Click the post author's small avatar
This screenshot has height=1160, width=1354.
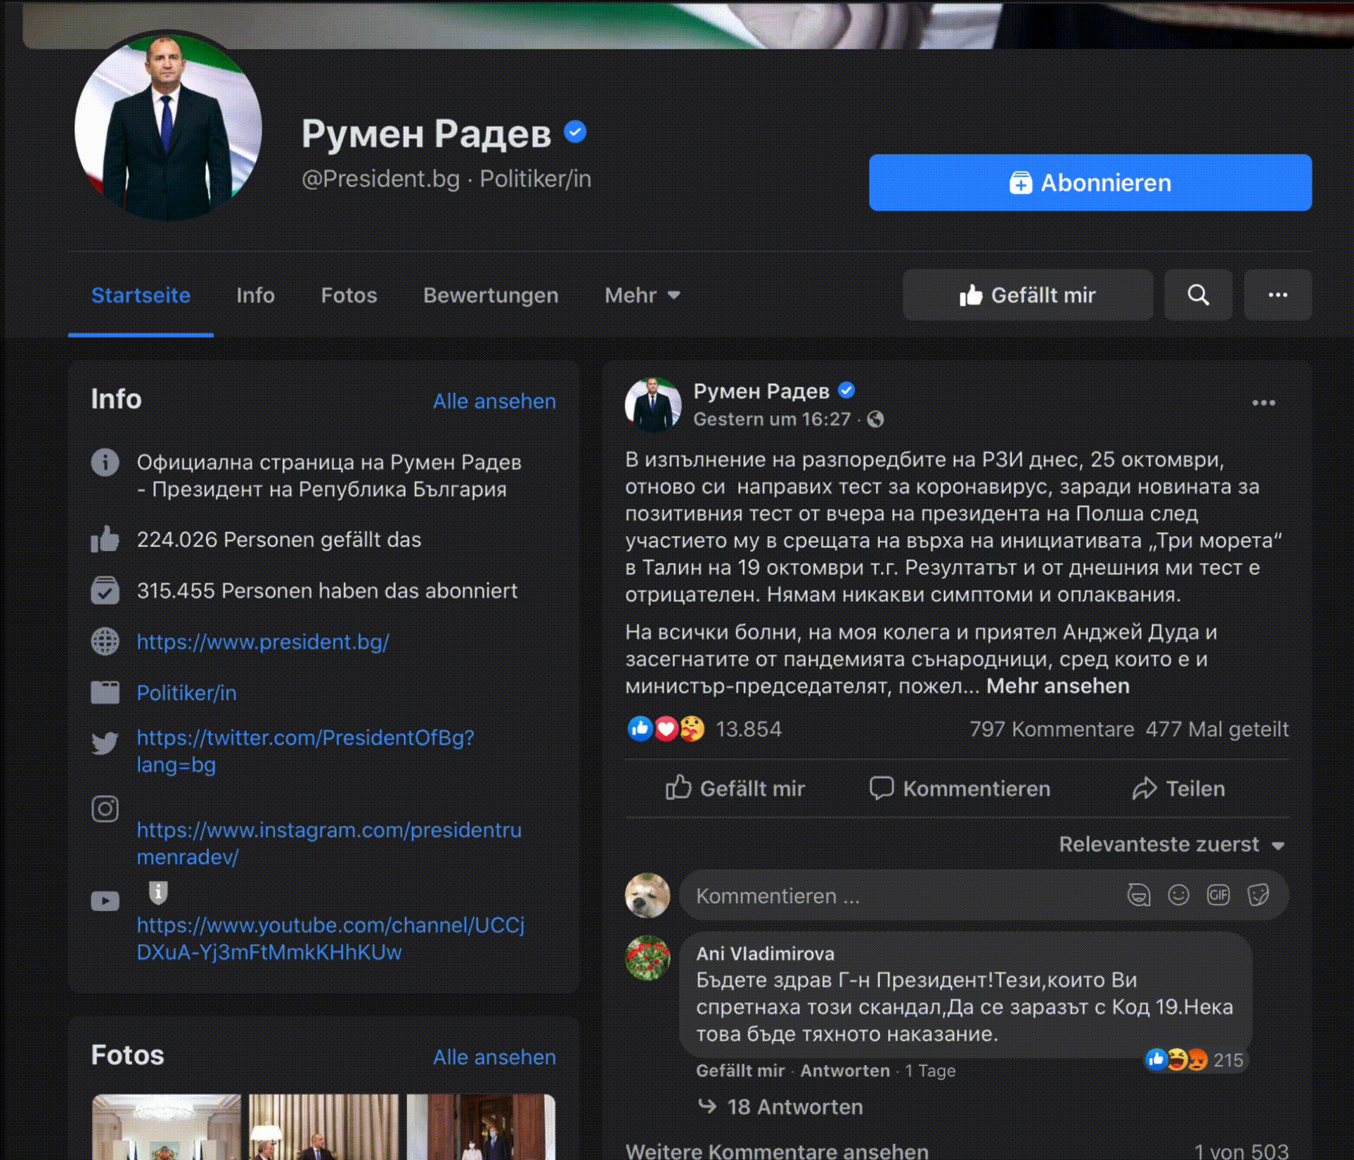pos(653,405)
